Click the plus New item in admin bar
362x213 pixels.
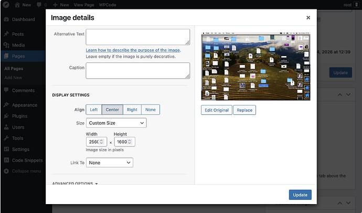(61, 5)
